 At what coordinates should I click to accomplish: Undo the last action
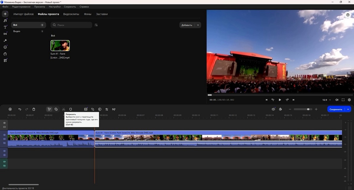click(20, 109)
